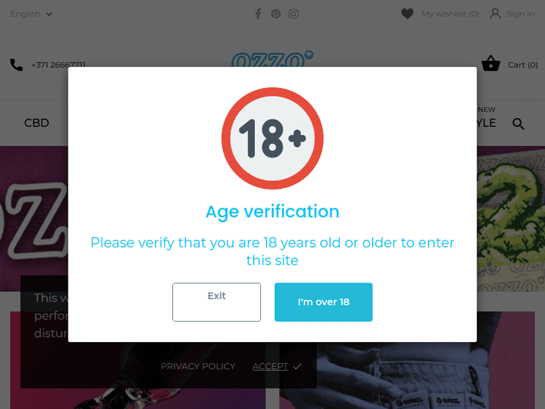Open the Sign in link
The height and width of the screenshot is (409, 545).
520,14
